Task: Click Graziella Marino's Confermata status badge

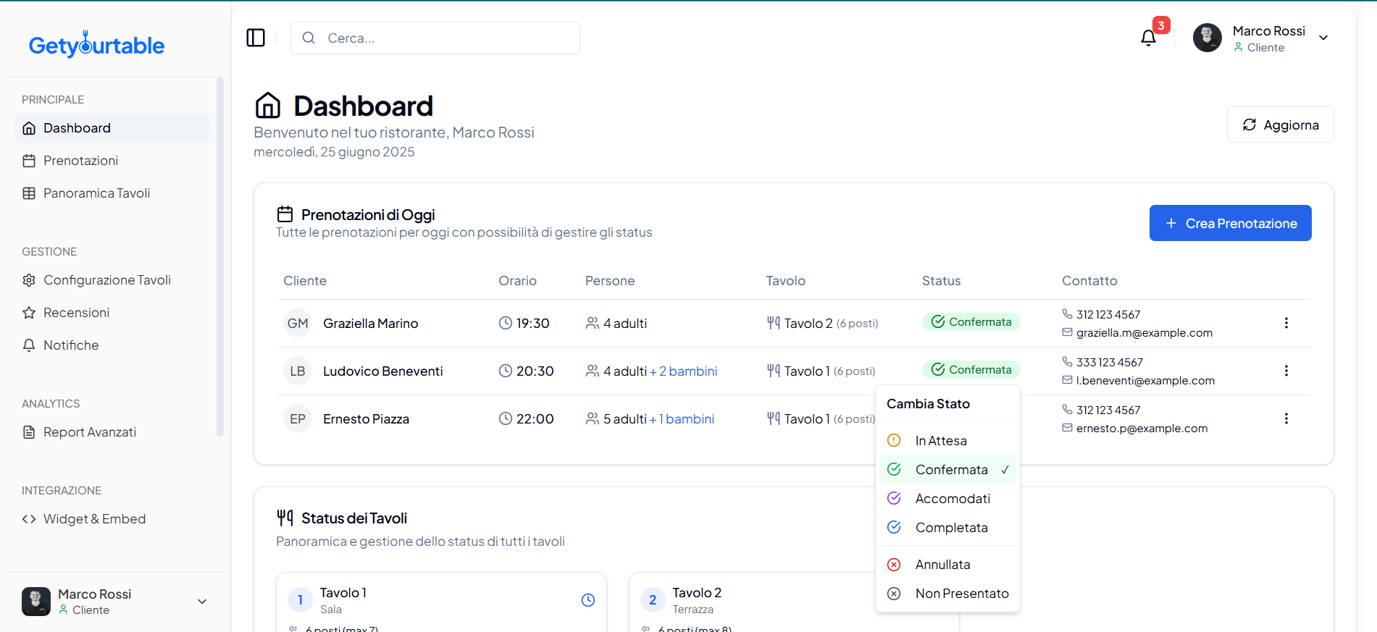Action: pos(971,321)
